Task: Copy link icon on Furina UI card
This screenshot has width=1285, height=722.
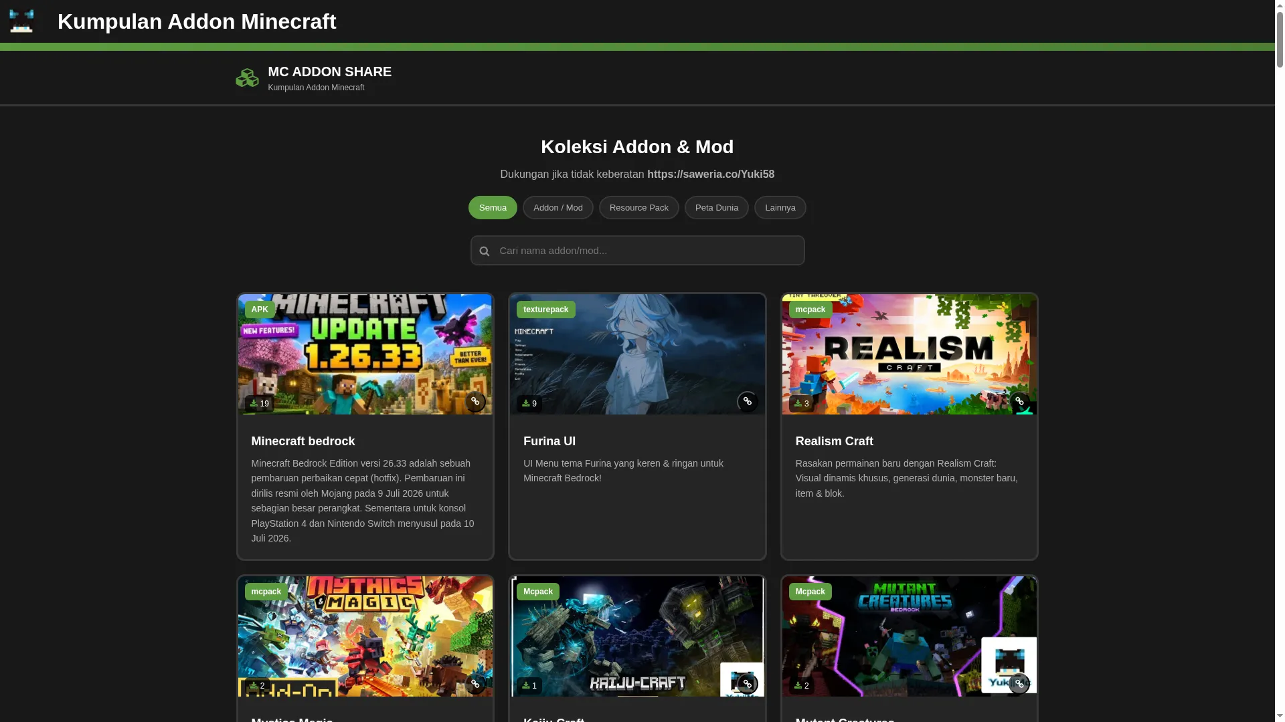Action: click(x=748, y=402)
